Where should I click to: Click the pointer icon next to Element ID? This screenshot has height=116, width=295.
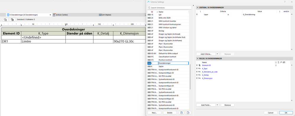click(200, 65)
